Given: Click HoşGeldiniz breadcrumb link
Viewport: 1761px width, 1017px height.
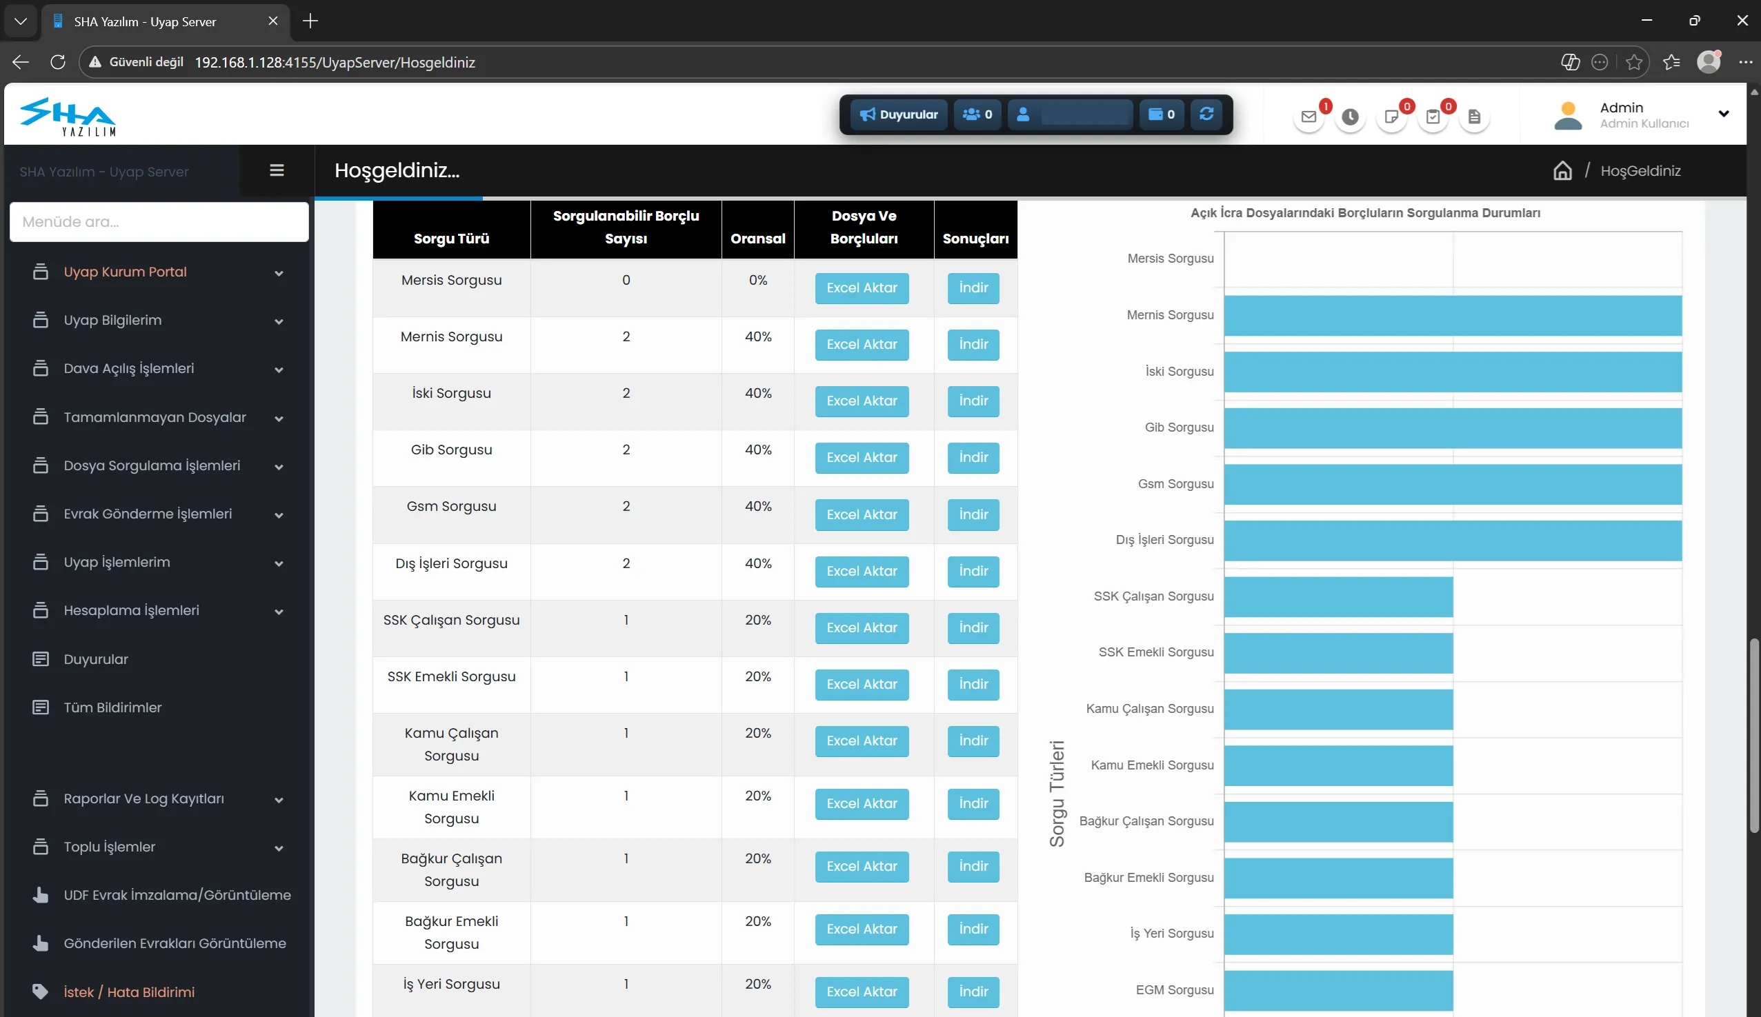Looking at the screenshot, I should 1640,171.
